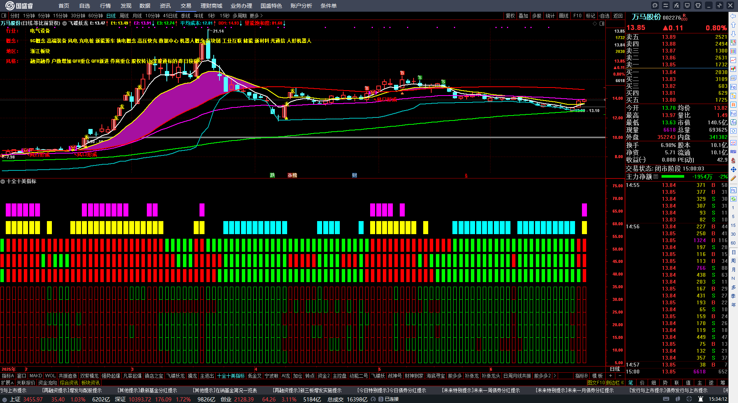
Task: Open the 模板 template menu
Action: pos(597,376)
